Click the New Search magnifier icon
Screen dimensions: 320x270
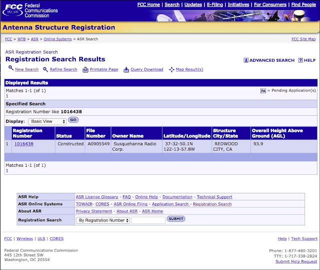(x=11, y=68)
